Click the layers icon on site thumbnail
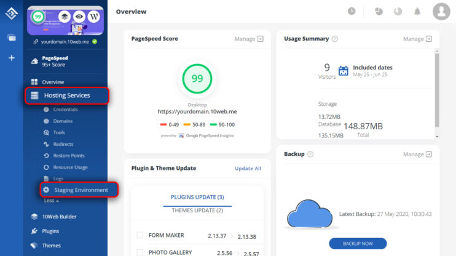The width and height of the screenshot is (456, 256). 65,17
